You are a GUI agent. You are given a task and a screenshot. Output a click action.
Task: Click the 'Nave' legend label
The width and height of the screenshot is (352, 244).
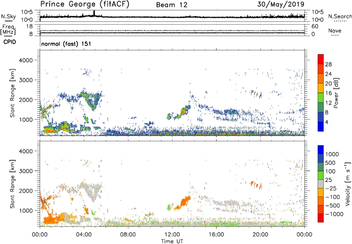334,30
